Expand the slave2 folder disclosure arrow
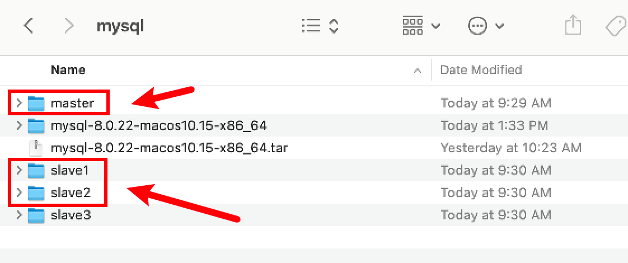Image resolution: width=628 pixels, height=263 pixels. point(18,193)
